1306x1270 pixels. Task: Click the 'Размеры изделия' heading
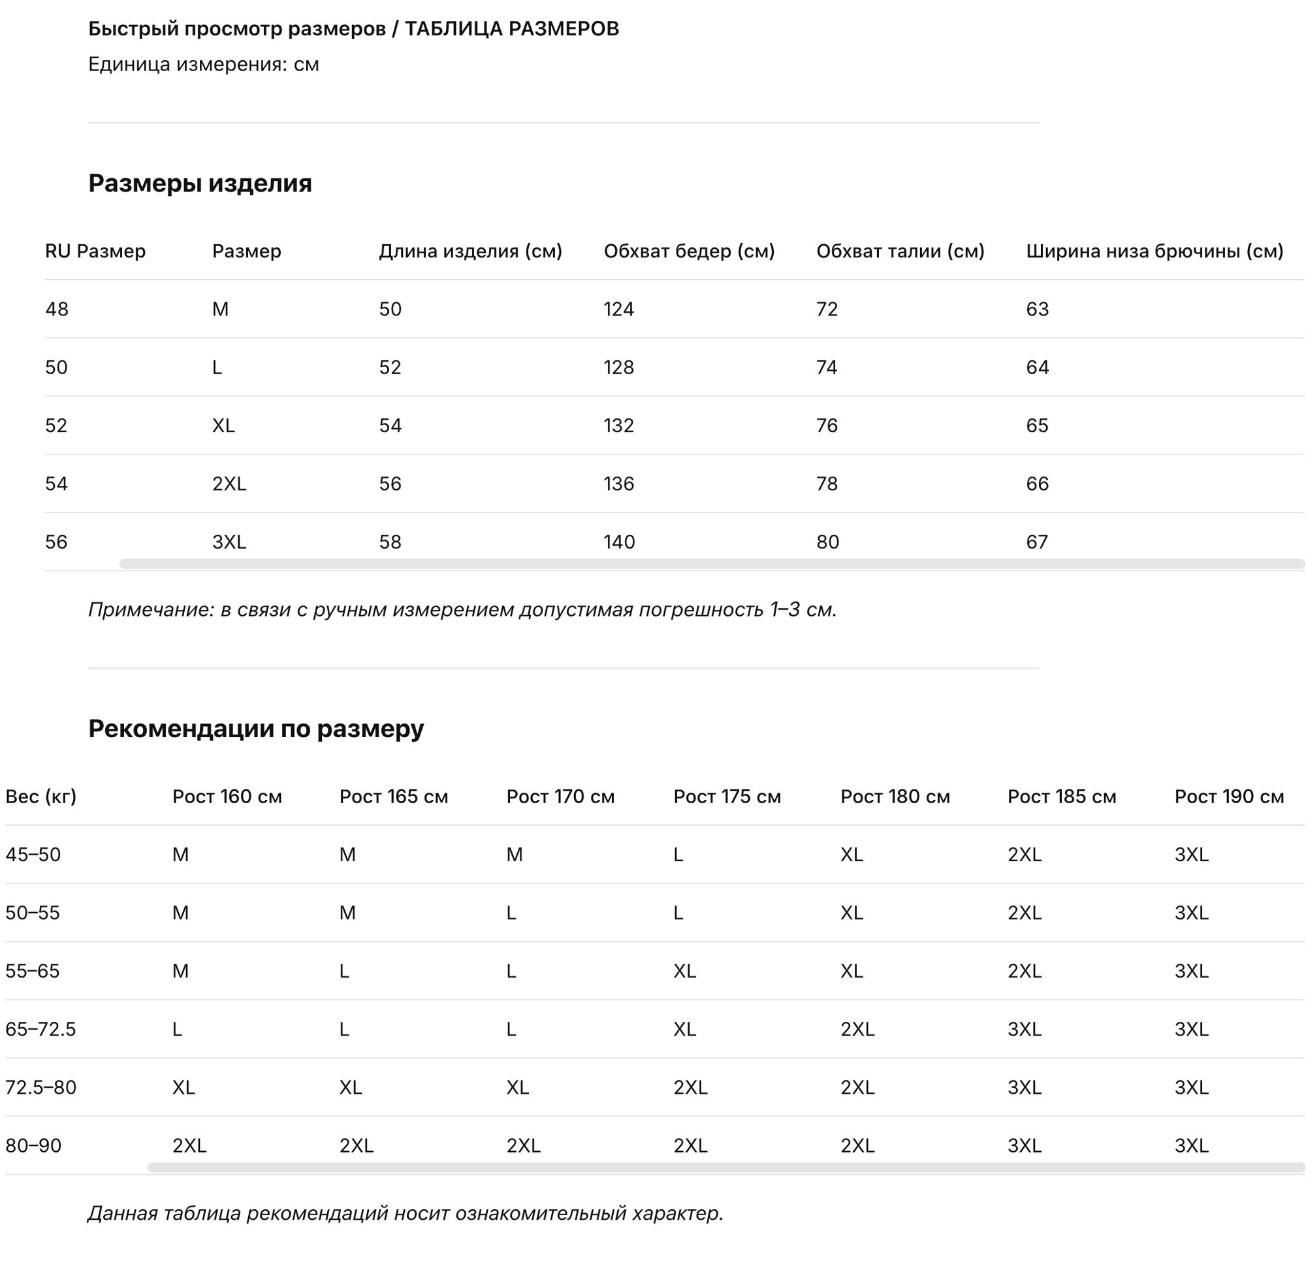(200, 183)
